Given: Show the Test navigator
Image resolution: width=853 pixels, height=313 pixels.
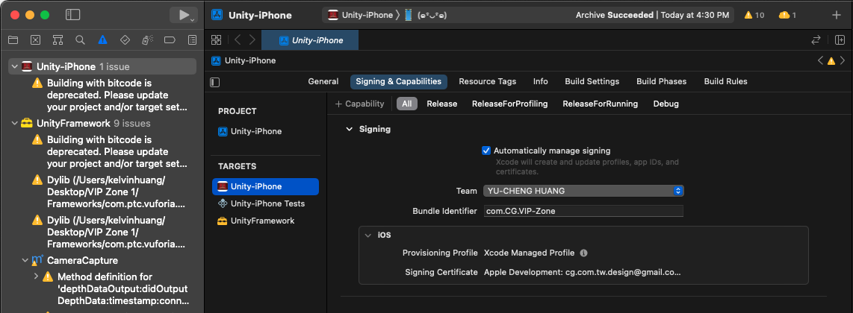Looking at the screenshot, I should click(125, 39).
